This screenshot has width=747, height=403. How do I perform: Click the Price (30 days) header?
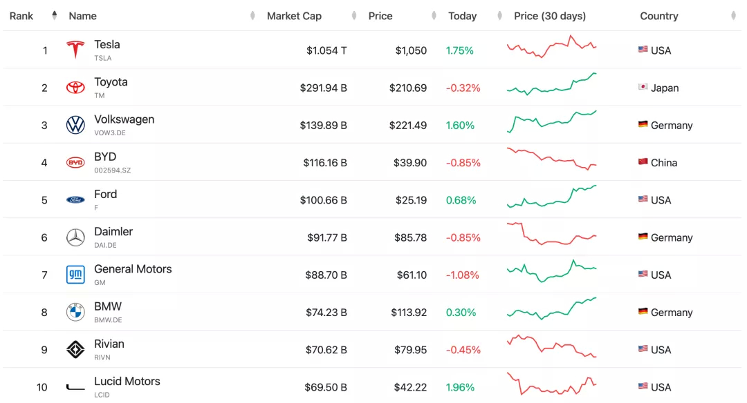(550, 16)
